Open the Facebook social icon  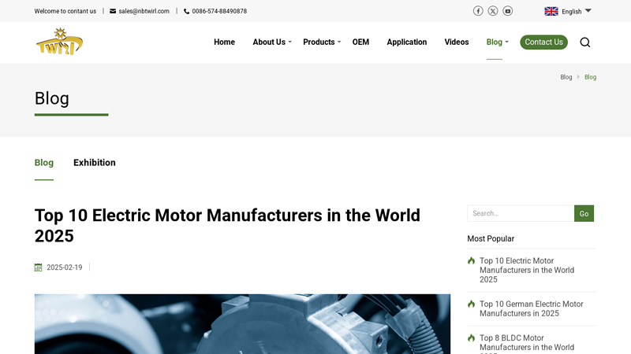click(478, 11)
